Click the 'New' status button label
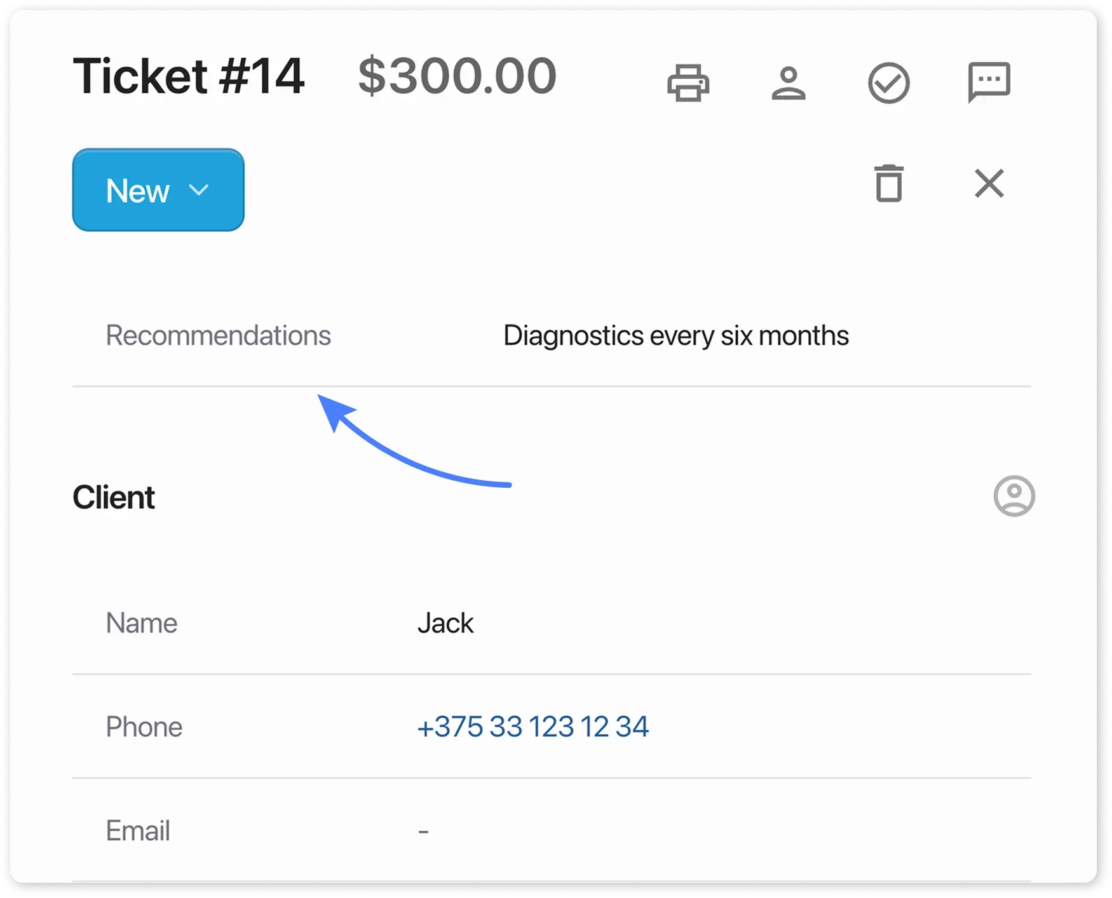Viewport: 1112px width, 898px height. click(x=137, y=191)
